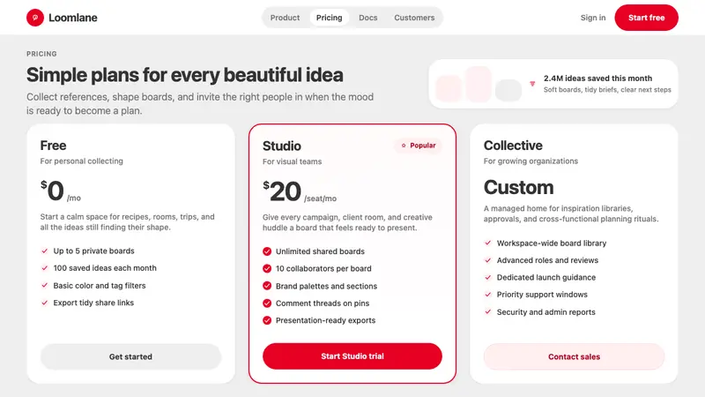Click the Contact sales button

(574, 356)
